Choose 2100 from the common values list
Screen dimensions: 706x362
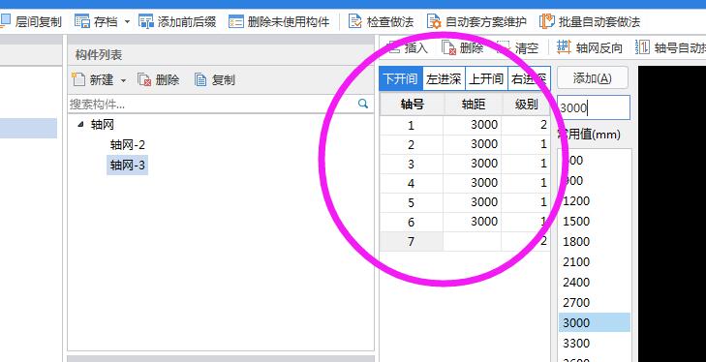[594, 261]
